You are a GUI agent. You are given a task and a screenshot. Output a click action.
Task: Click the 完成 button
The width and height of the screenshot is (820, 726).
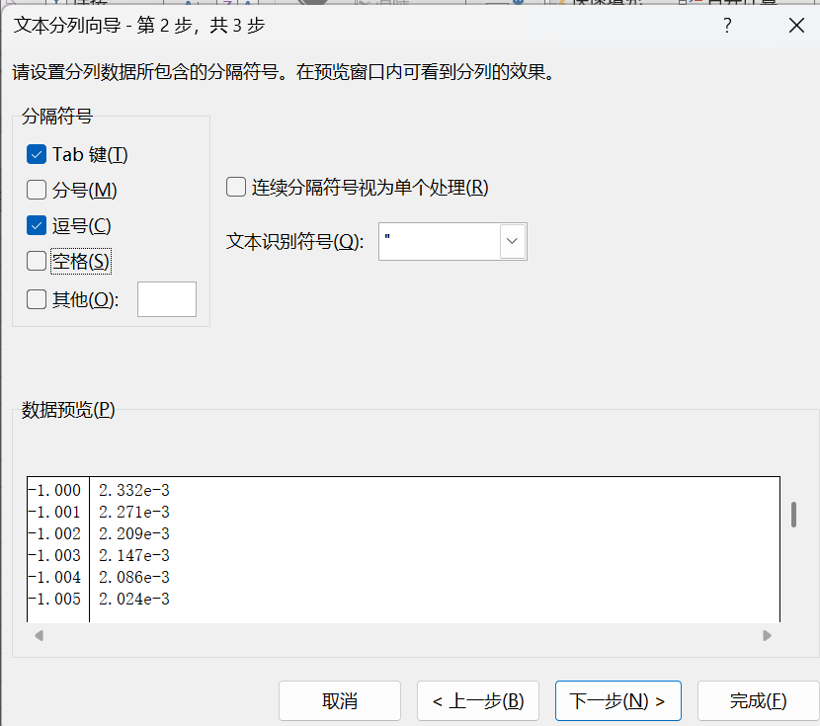point(759,701)
